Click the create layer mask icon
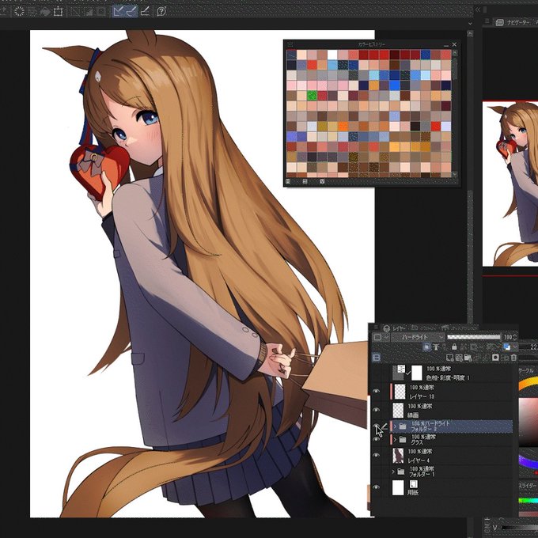The width and height of the screenshot is (538, 538). pyautogui.click(x=495, y=358)
